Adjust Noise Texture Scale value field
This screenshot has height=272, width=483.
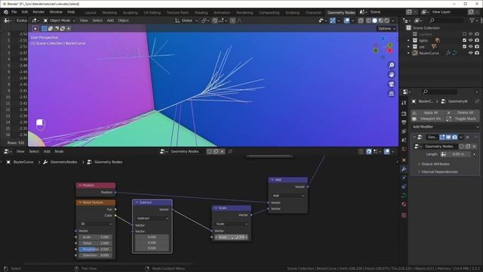[96, 237]
